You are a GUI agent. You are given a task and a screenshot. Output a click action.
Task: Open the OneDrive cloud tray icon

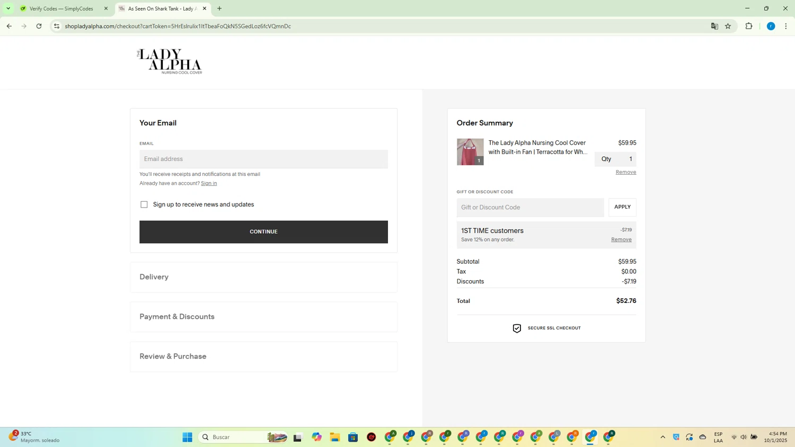tap(703, 437)
